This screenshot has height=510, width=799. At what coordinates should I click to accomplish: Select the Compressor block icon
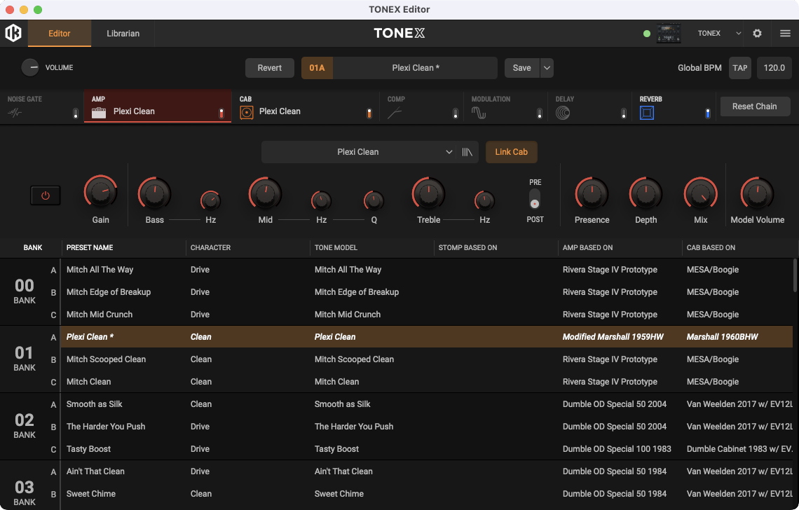coord(395,112)
